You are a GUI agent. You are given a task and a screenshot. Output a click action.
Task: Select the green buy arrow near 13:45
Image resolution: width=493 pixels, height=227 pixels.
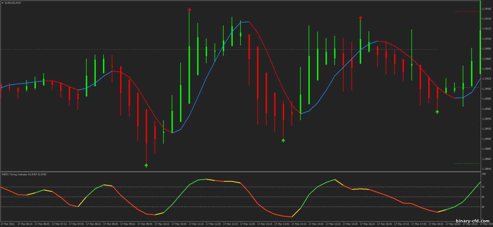[x=283, y=140]
